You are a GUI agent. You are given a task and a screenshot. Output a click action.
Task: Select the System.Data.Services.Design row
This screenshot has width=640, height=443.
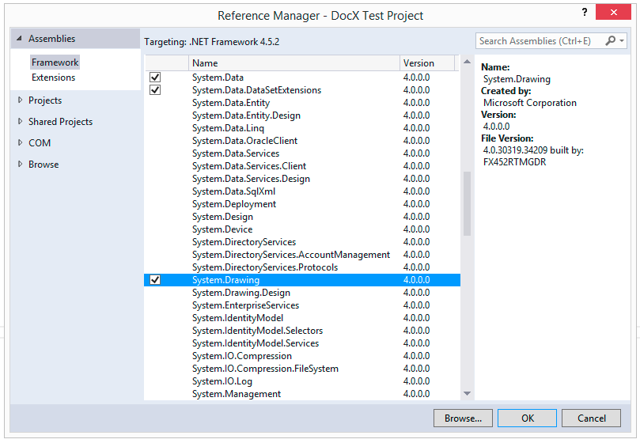point(302,179)
